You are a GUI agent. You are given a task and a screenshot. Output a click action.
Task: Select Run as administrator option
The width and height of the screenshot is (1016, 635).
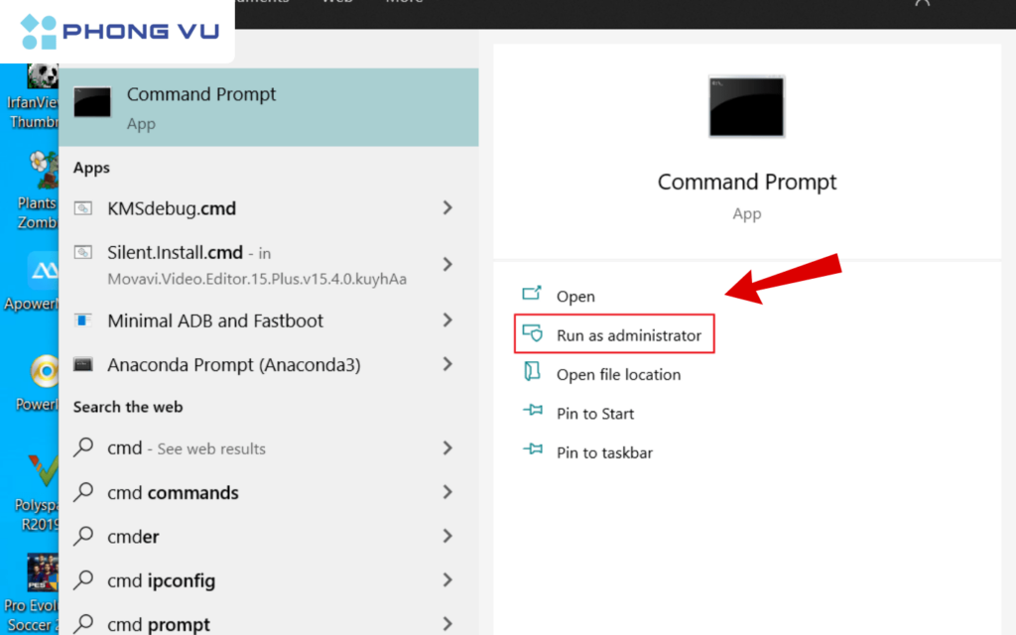628,335
